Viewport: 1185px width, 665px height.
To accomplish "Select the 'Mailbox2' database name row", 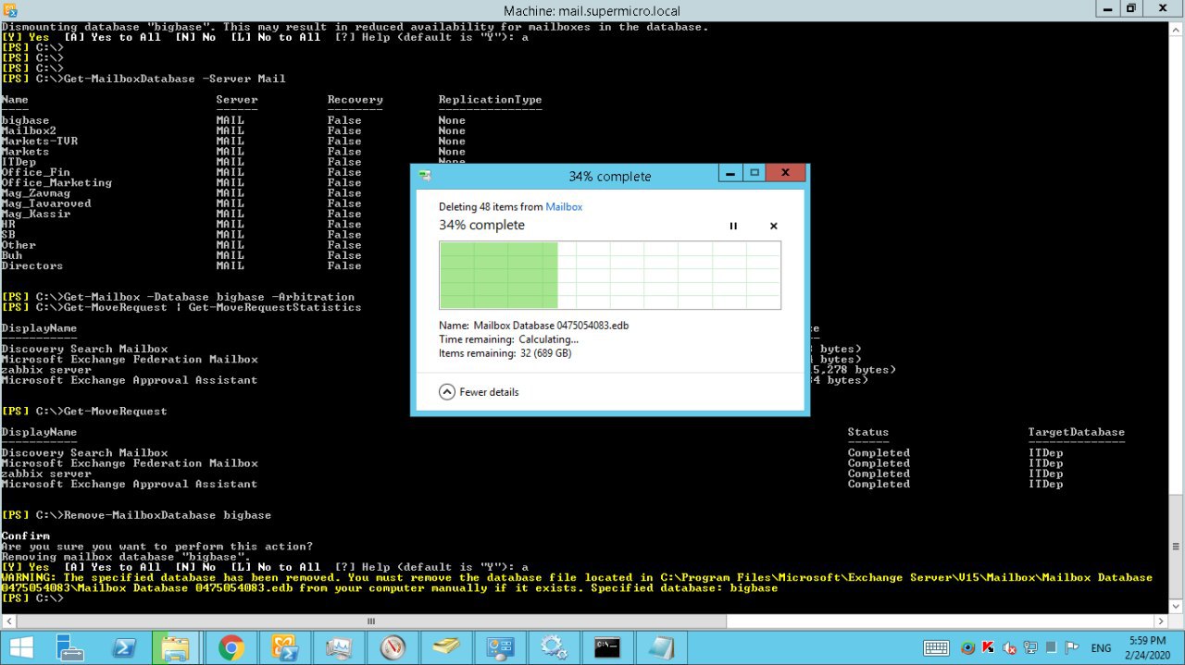I will click(29, 130).
